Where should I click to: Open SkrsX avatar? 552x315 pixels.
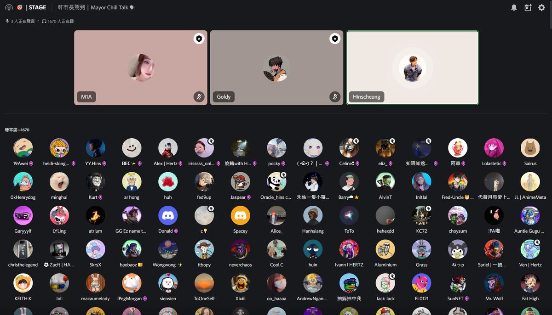[x=96, y=249]
